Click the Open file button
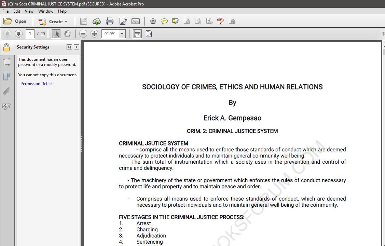The height and width of the screenshot is (246, 385). click(x=15, y=22)
